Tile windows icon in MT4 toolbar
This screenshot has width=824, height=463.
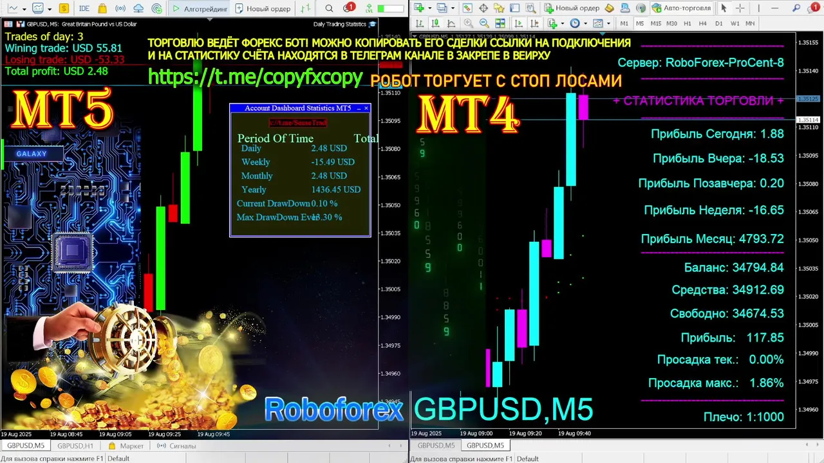point(500,23)
